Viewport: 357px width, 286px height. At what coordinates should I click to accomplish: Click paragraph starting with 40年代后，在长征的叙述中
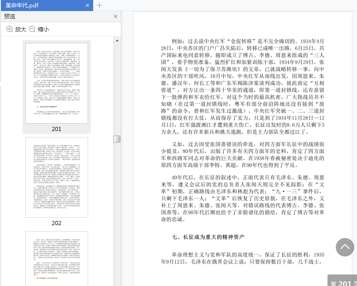click(243, 198)
